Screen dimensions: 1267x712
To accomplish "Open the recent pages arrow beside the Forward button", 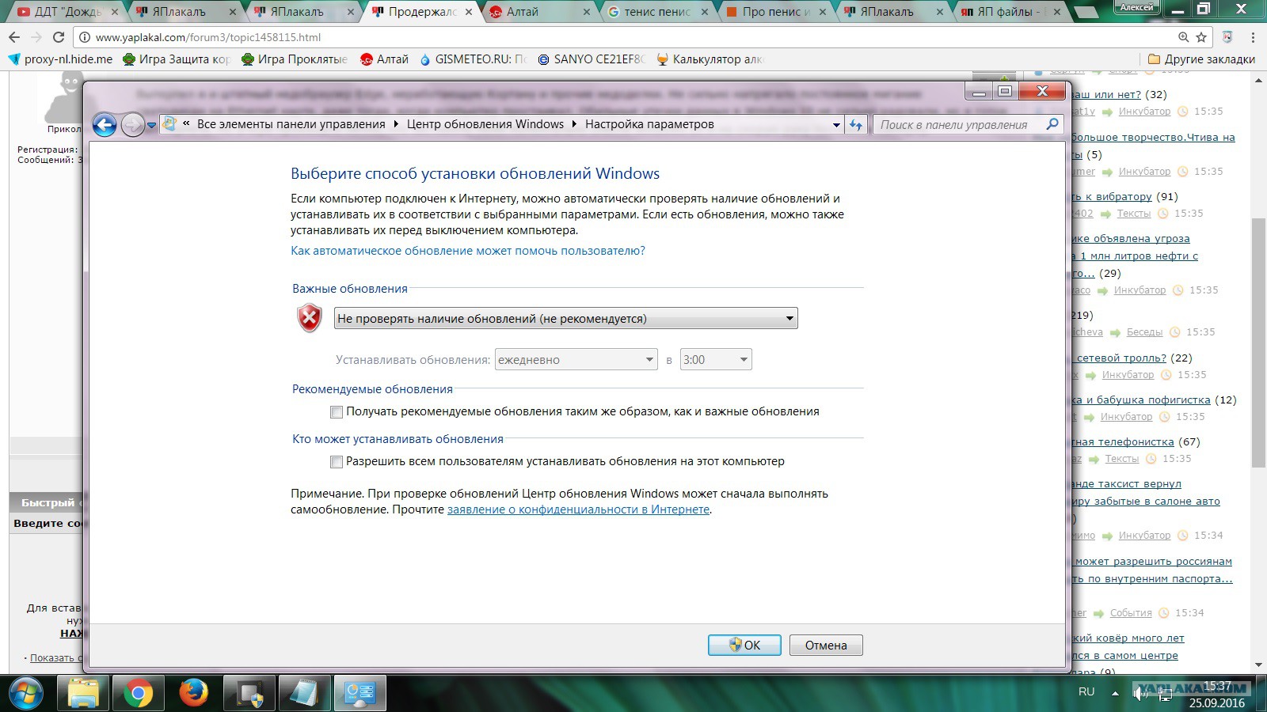I will (x=151, y=125).
